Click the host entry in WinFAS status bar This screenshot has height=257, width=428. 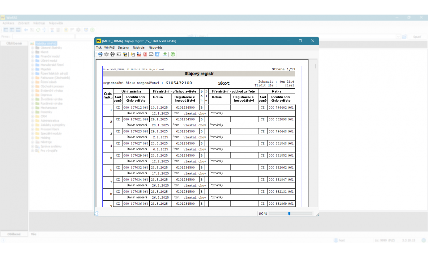click(340, 240)
